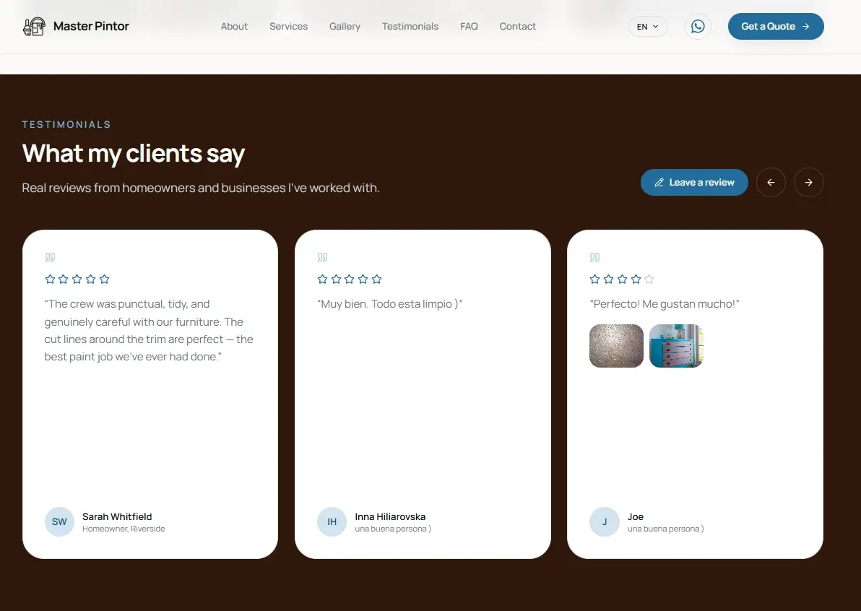Viewport: 861px width, 611px height.
Task: Click the Get a Quote button
Action: pos(776,26)
